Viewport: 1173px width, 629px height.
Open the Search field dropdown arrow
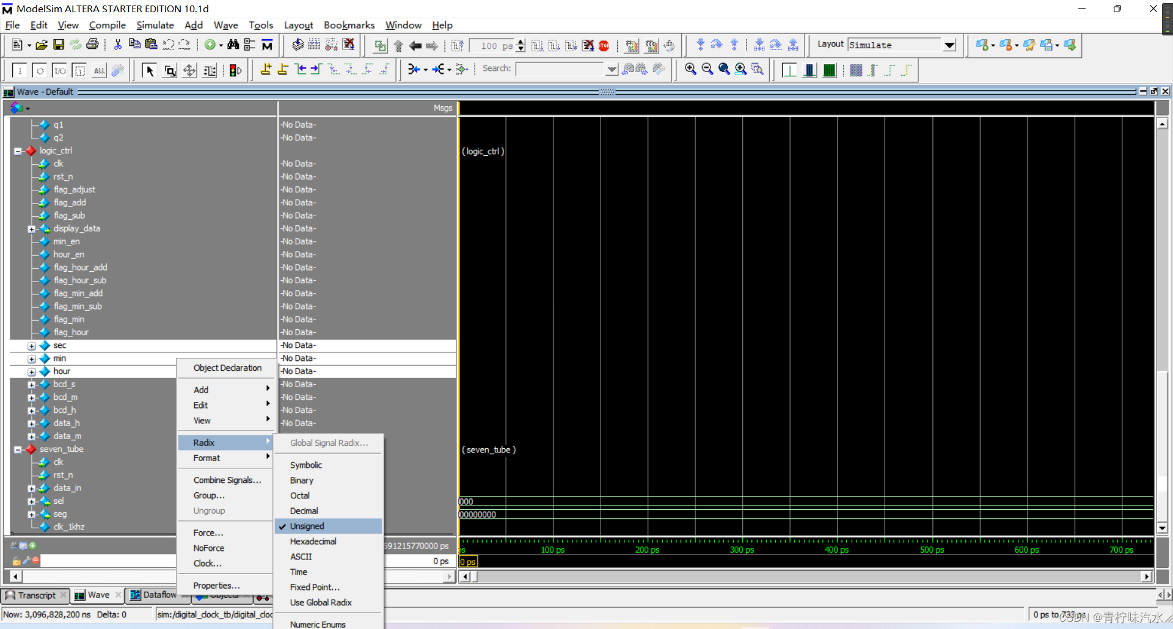point(612,70)
